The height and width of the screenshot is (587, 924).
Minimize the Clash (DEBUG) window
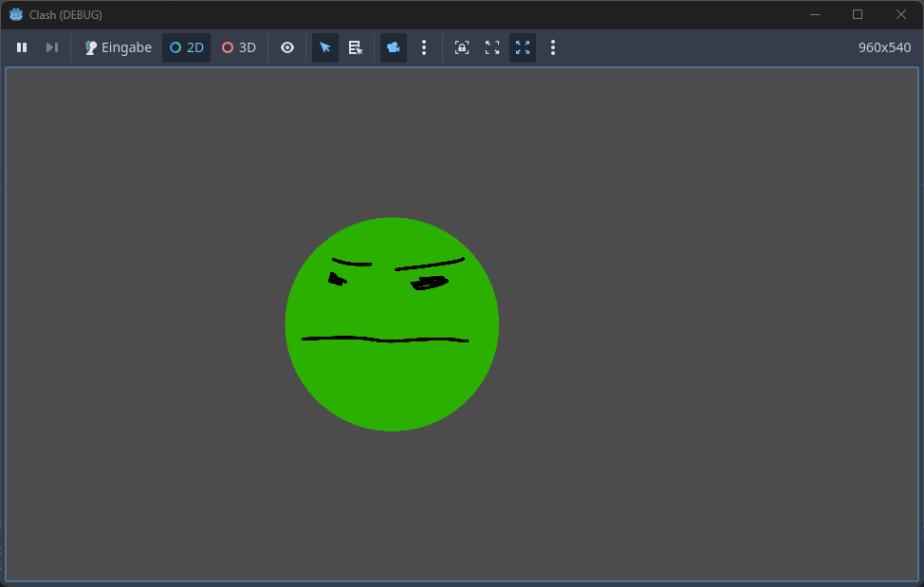point(815,15)
